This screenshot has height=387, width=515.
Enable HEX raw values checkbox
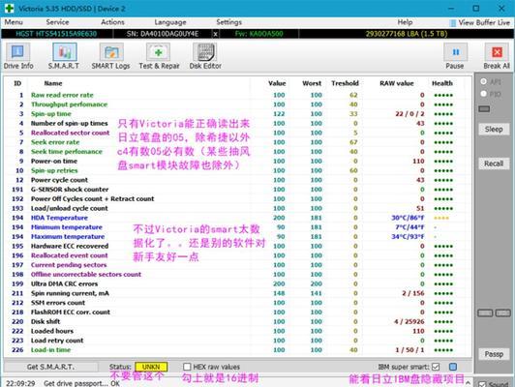(187, 367)
